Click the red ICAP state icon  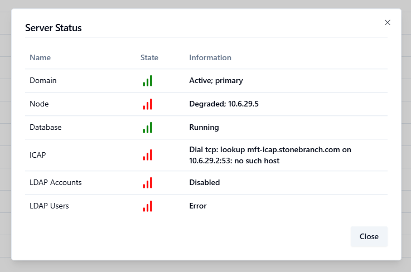click(147, 155)
